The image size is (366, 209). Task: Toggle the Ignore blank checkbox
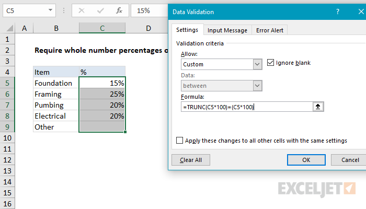tap(270, 63)
